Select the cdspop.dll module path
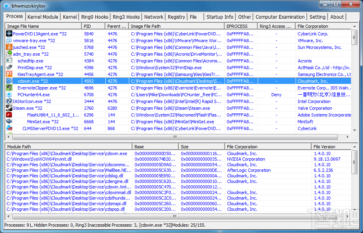 pyautogui.click(x=65, y=209)
